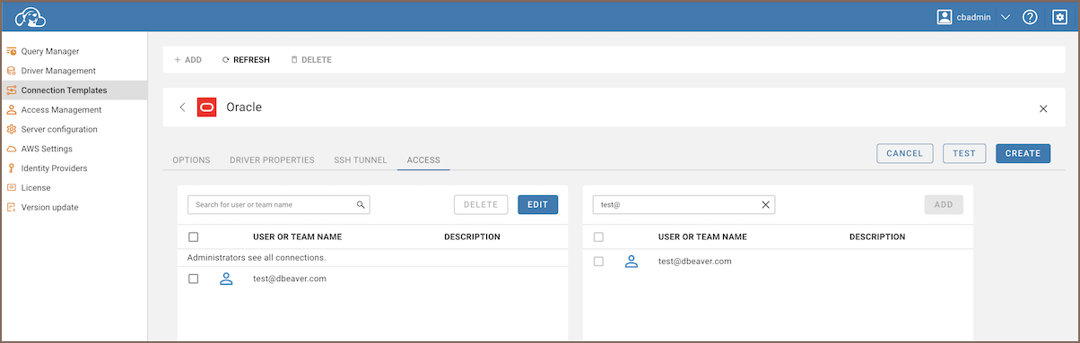1080x343 pixels.
Task: Check test@dbeaver.com in right list
Action: (598, 262)
